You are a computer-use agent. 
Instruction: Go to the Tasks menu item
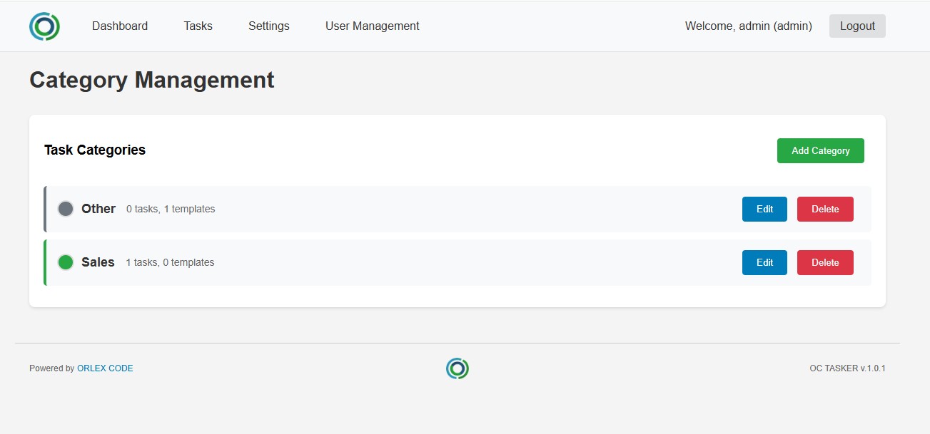click(x=198, y=26)
